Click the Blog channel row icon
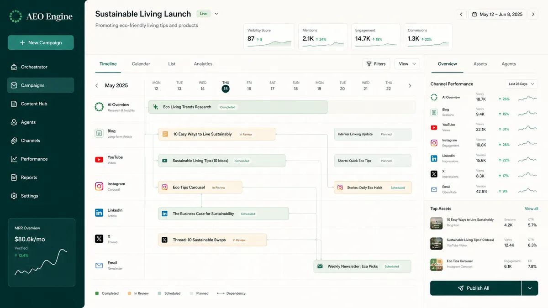Image resolution: width=548 pixels, height=308 pixels. click(x=99, y=133)
